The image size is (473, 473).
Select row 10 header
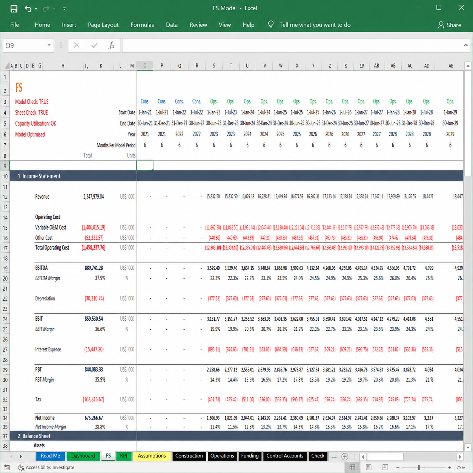click(x=5, y=176)
